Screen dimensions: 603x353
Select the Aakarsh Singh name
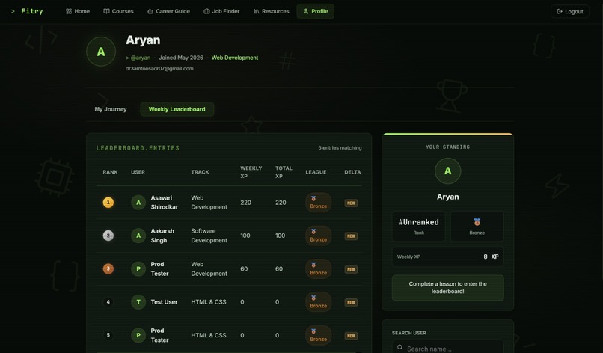coord(162,236)
